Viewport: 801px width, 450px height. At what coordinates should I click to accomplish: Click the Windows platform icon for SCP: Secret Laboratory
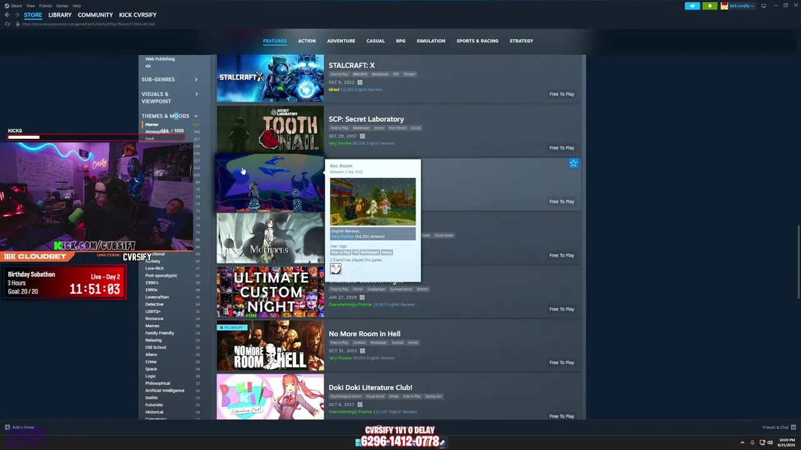pyautogui.click(x=362, y=136)
